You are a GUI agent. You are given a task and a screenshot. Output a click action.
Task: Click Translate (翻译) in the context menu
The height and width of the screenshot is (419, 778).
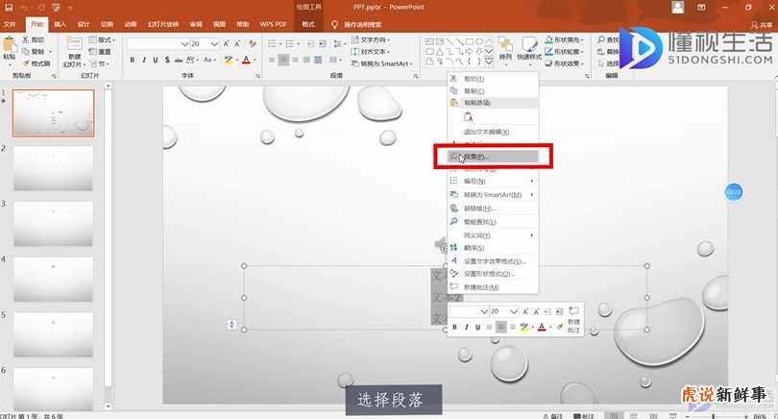pos(473,248)
